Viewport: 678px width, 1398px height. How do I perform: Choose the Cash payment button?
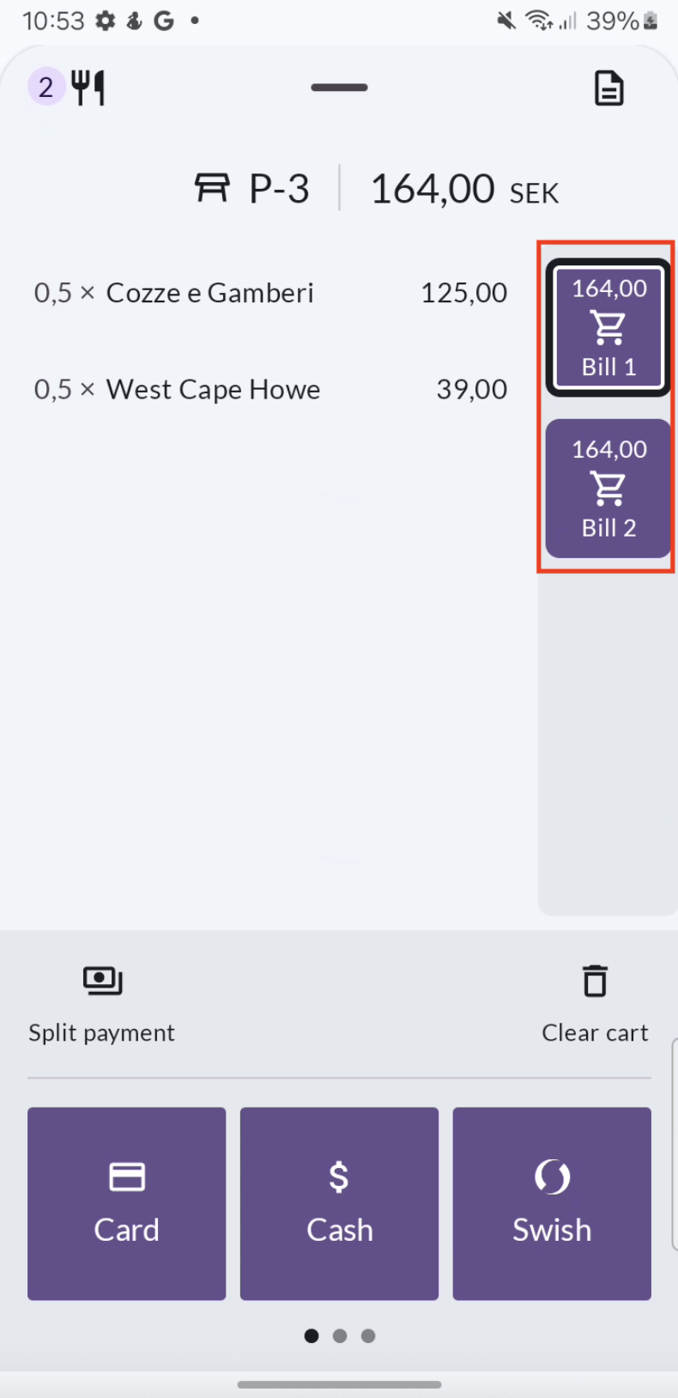[x=339, y=1203]
